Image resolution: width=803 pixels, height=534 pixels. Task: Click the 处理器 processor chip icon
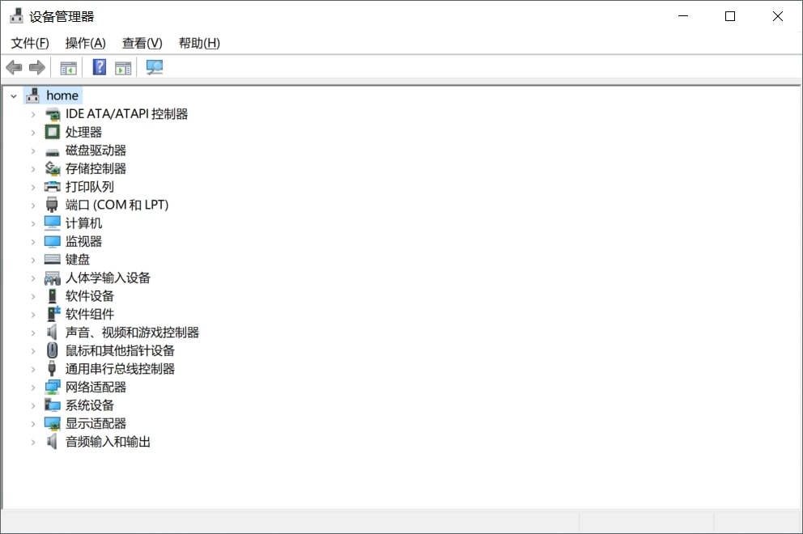[x=53, y=132]
